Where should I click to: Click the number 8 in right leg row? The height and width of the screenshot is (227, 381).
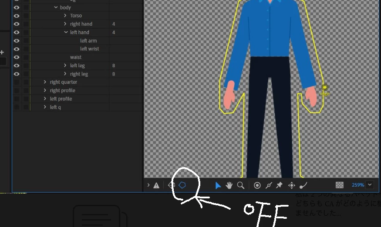coord(114,74)
